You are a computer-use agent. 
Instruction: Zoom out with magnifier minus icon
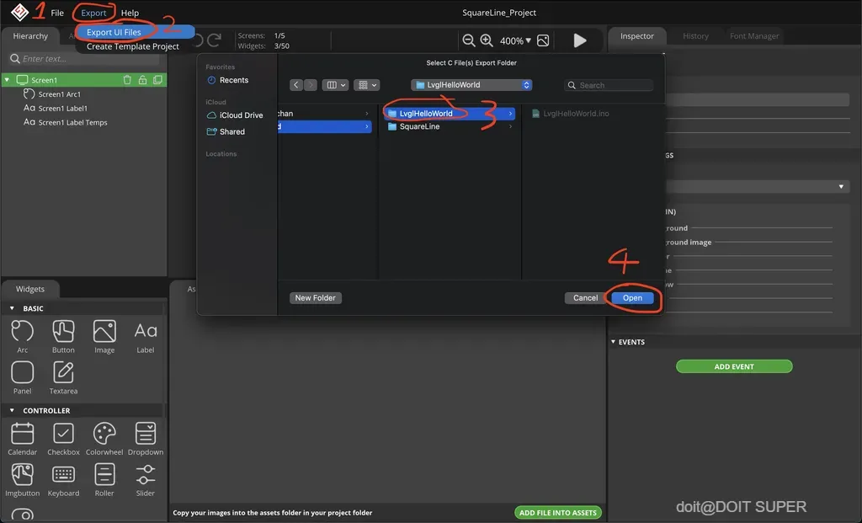468,40
